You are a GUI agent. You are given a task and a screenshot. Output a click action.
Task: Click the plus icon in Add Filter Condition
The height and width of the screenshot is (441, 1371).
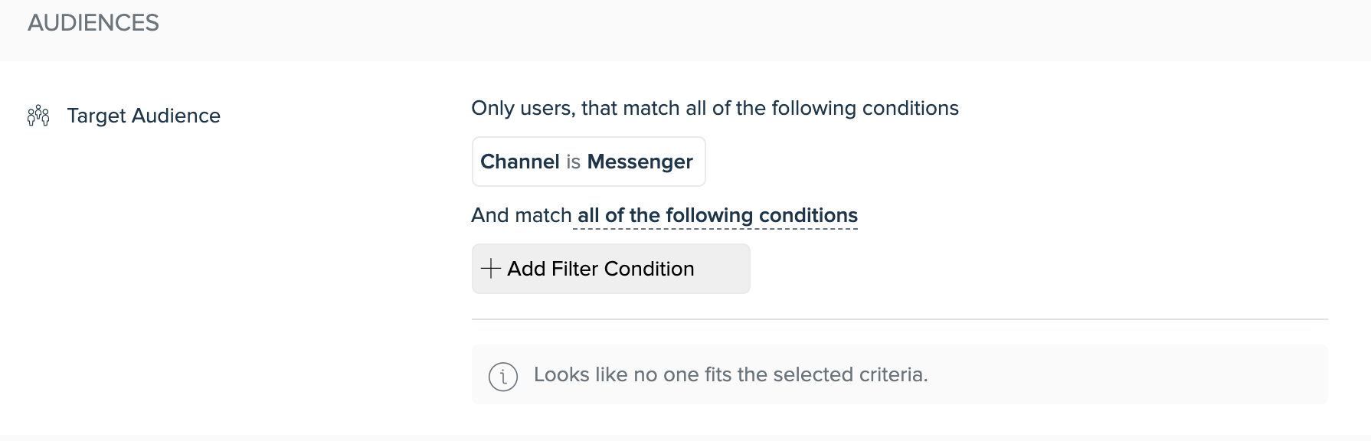(490, 269)
